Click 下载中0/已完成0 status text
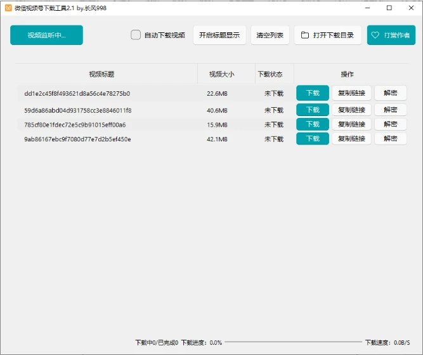 [x=157, y=342]
